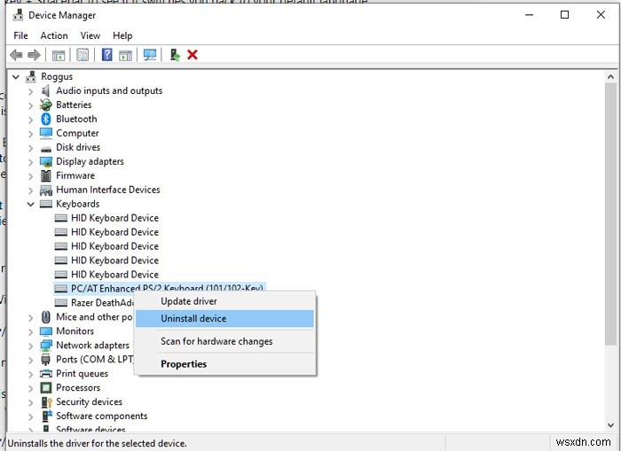Viewport: 621px width, 451px height.
Task: Click the action pane toolbar icon
Action: click(x=126, y=55)
